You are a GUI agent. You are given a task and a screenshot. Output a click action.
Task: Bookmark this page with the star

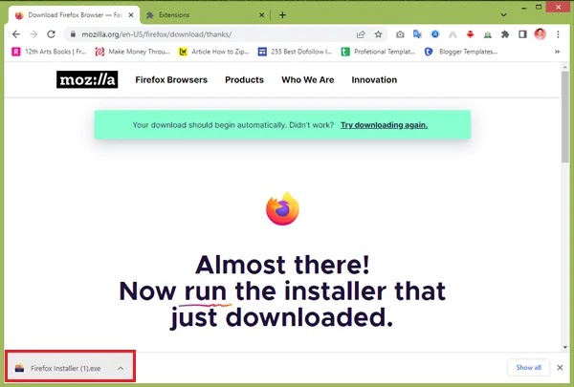point(378,34)
